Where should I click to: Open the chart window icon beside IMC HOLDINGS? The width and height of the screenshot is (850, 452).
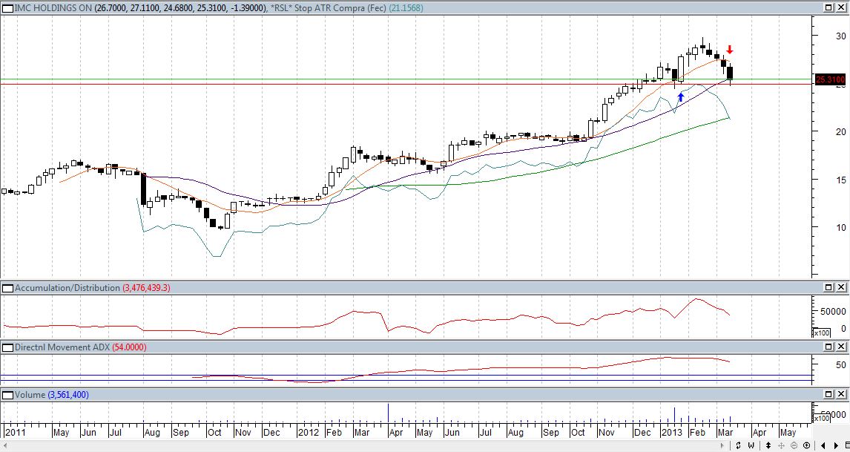tap(7, 7)
